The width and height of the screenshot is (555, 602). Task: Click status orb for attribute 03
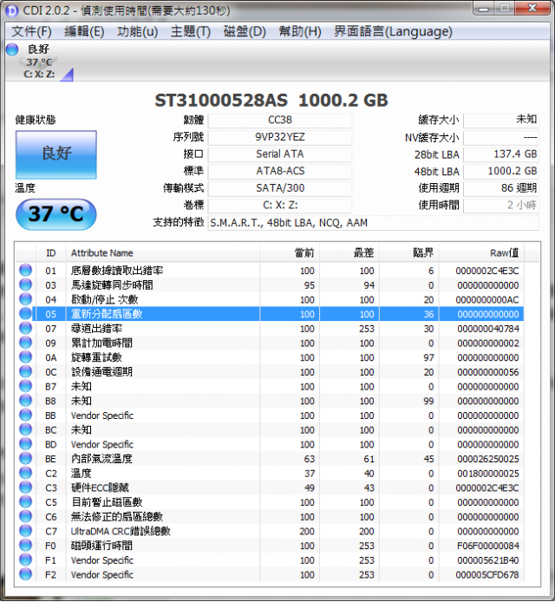click(25, 285)
